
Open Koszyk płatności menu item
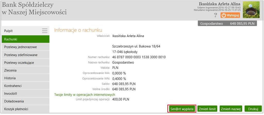[26, 109]
